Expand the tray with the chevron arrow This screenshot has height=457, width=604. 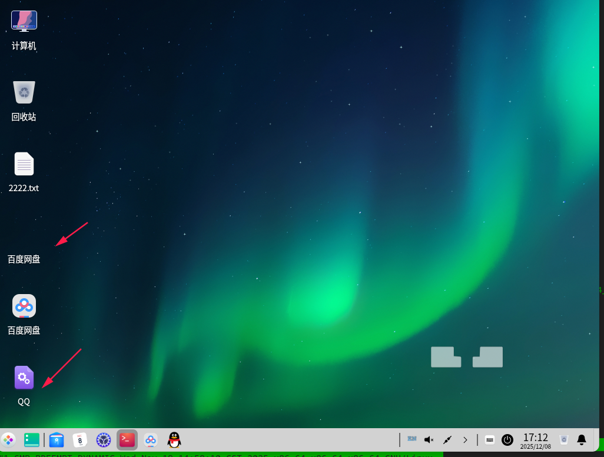tap(465, 439)
